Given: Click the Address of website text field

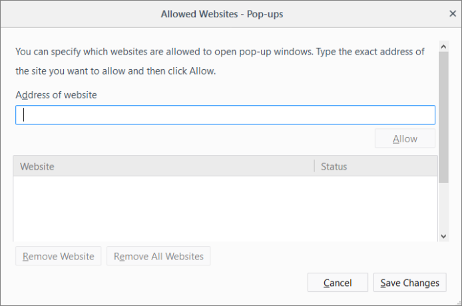Looking at the screenshot, I should point(225,115).
